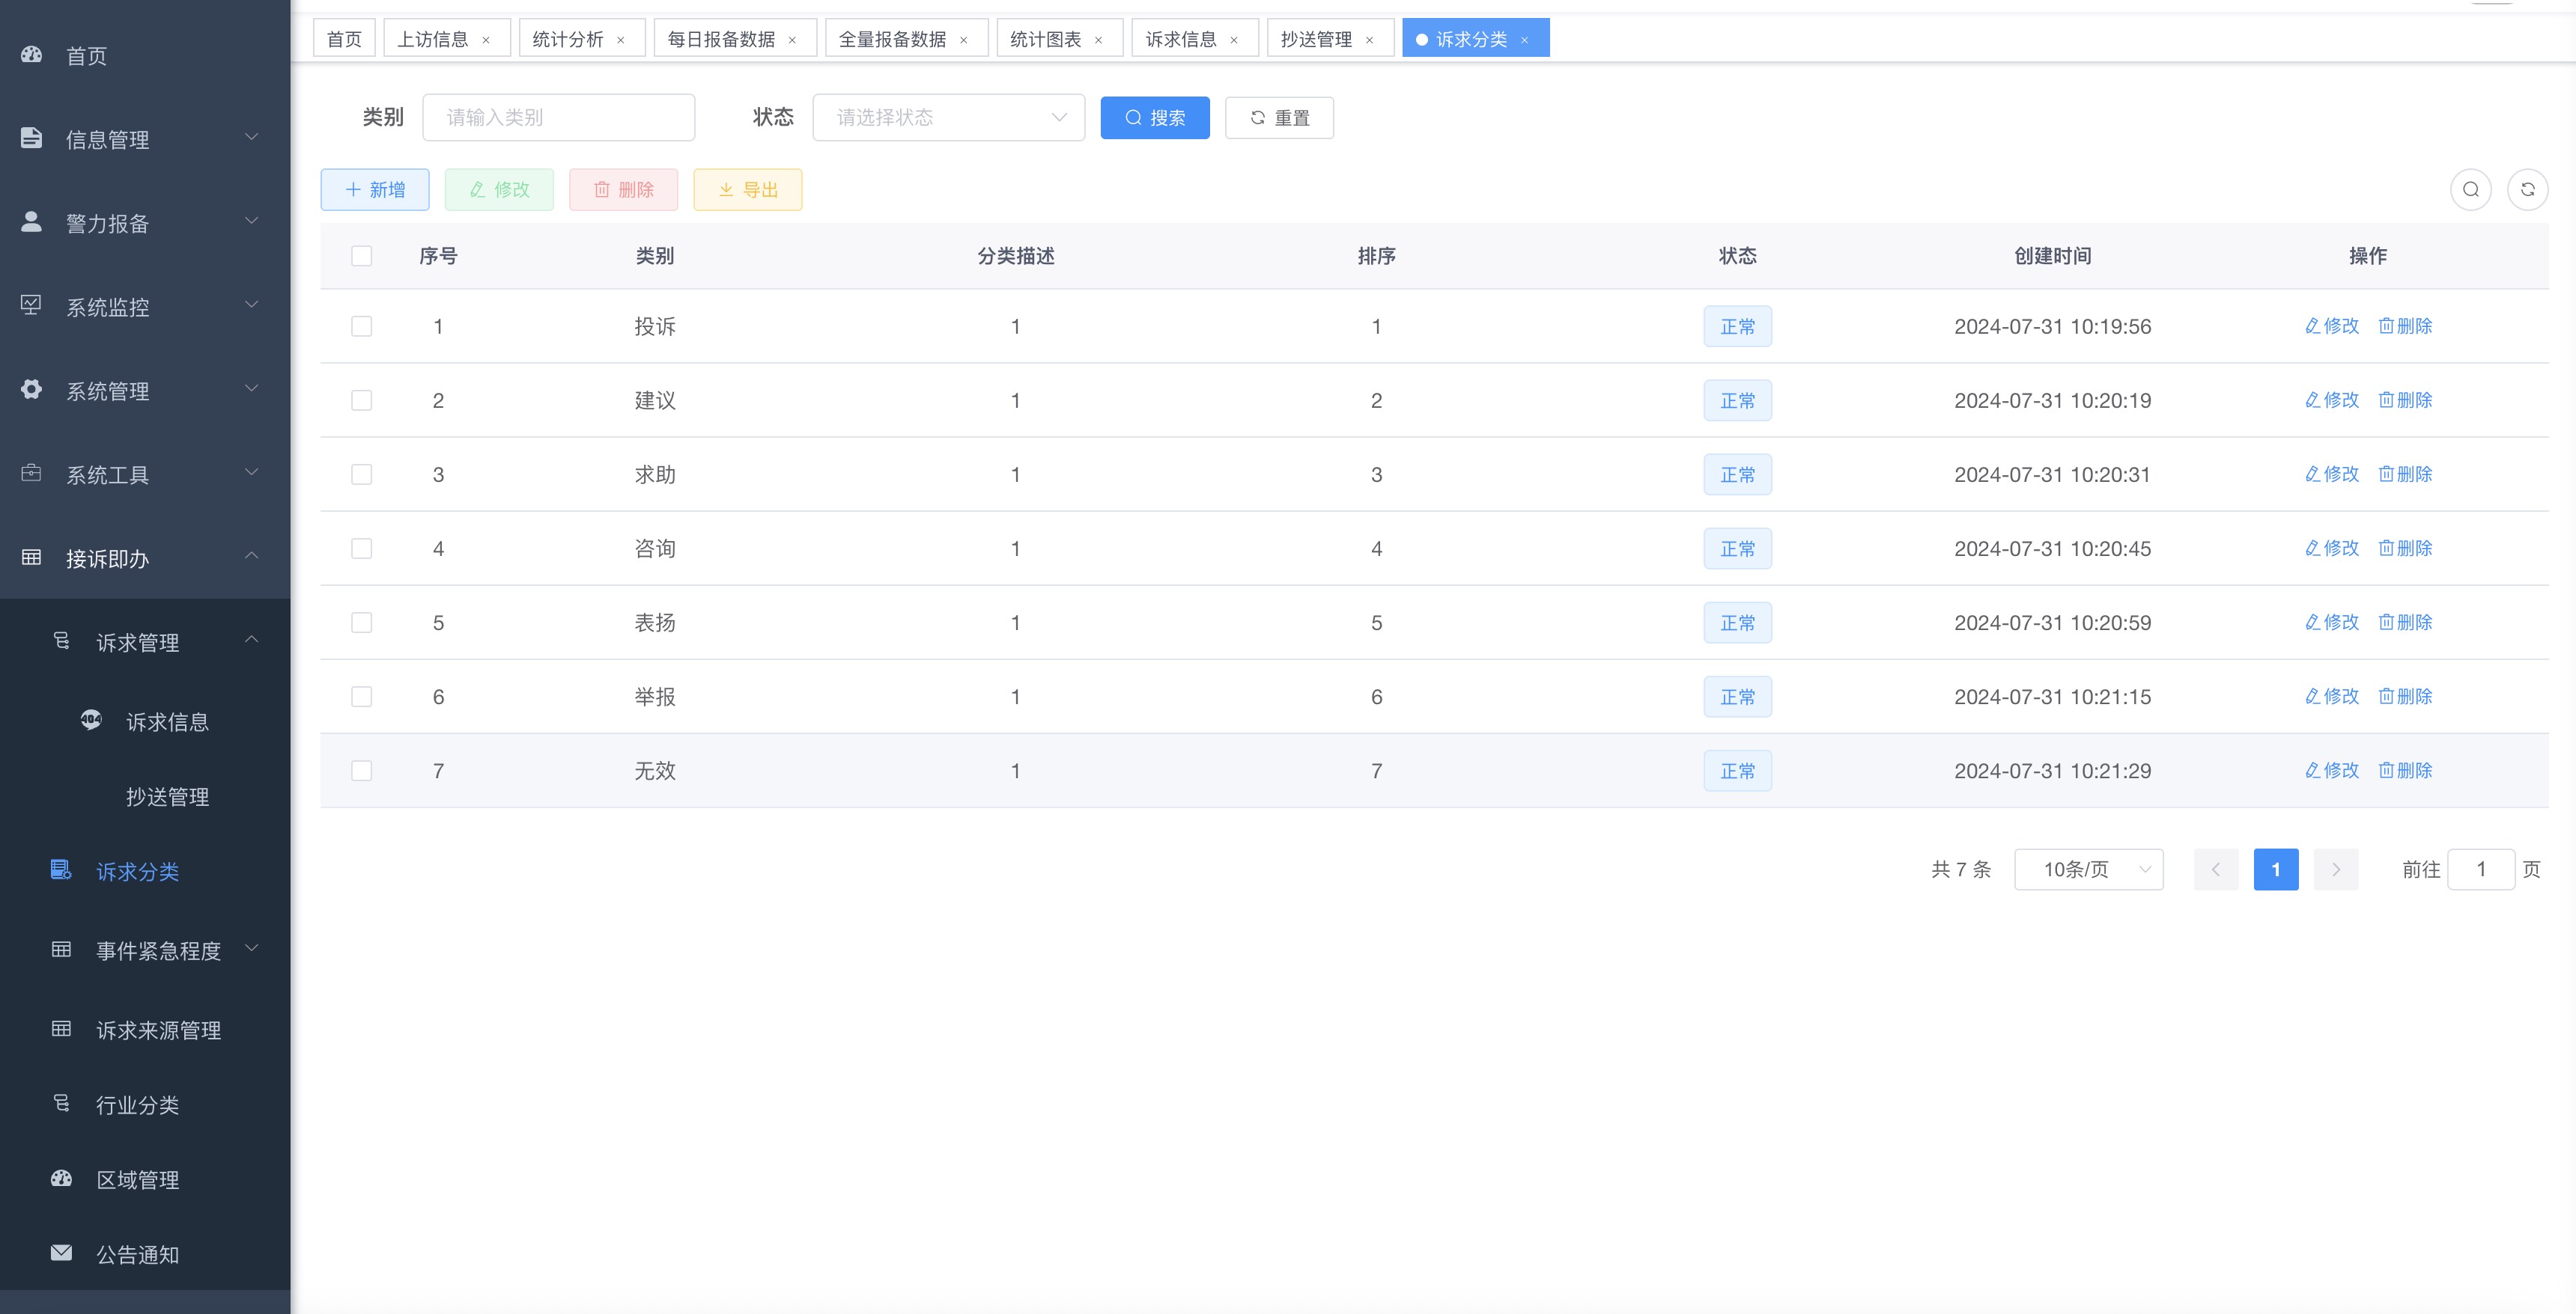Expand the 事件紧急程度 submenu chevron

(252, 948)
